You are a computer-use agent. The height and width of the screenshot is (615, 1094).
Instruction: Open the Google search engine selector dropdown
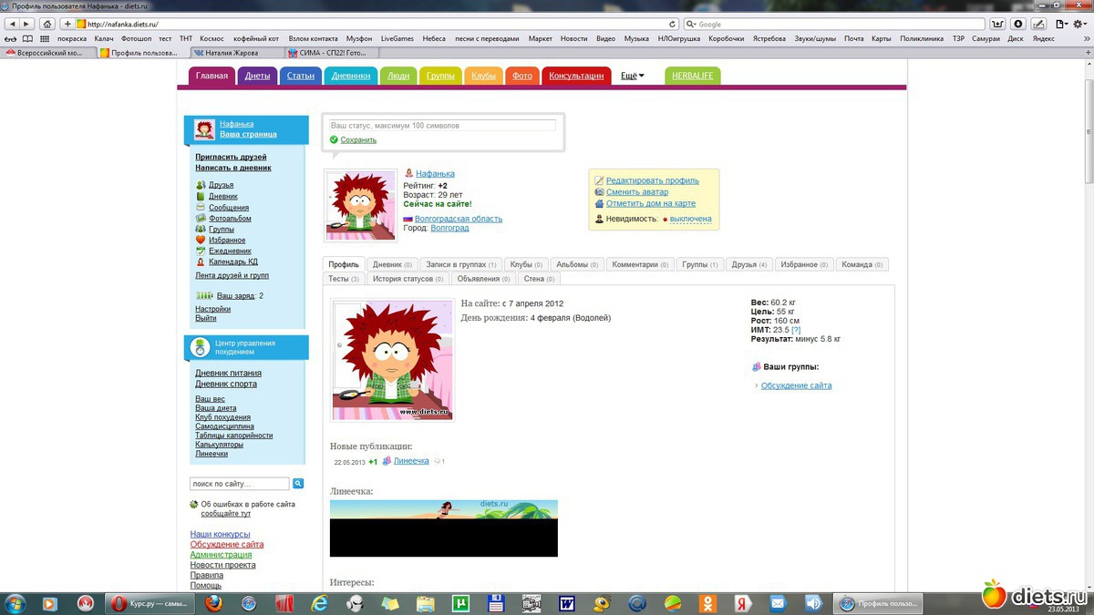pyautogui.click(x=692, y=24)
